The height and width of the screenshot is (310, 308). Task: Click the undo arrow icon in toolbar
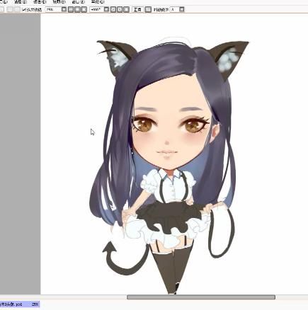pyautogui.click(x=10, y=9)
